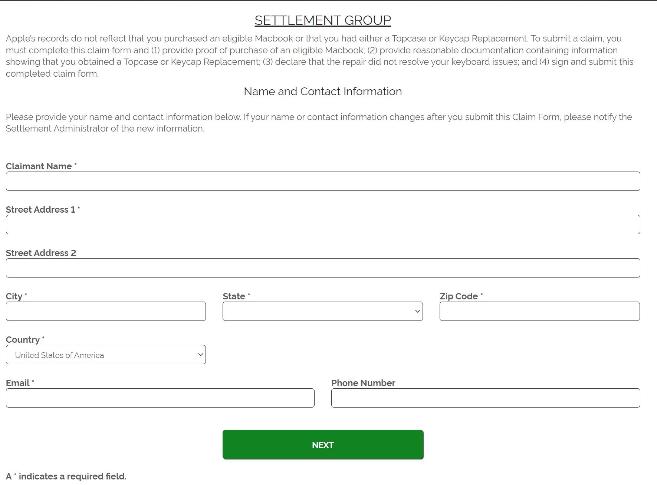Click the SETTLEMENT GROUP underlined heading
This screenshot has height=485, width=657.
(323, 20)
